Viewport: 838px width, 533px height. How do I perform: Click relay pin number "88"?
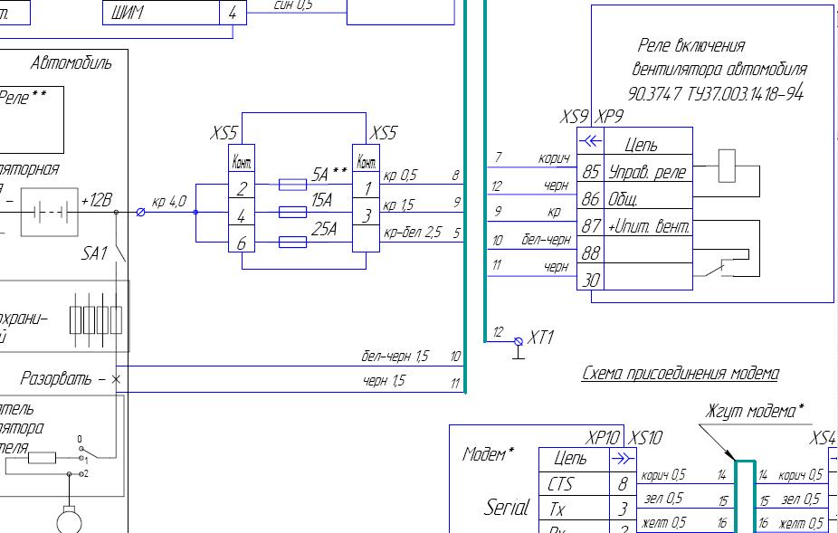click(591, 252)
